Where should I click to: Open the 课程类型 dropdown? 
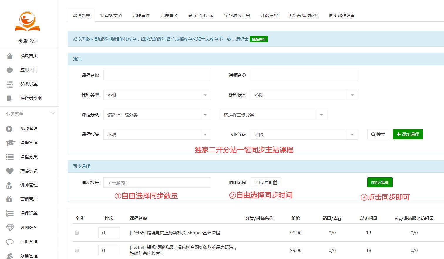click(x=157, y=95)
